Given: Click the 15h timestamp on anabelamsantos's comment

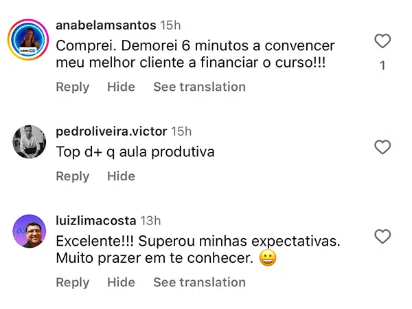Looking at the screenshot, I should (x=170, y=25).
